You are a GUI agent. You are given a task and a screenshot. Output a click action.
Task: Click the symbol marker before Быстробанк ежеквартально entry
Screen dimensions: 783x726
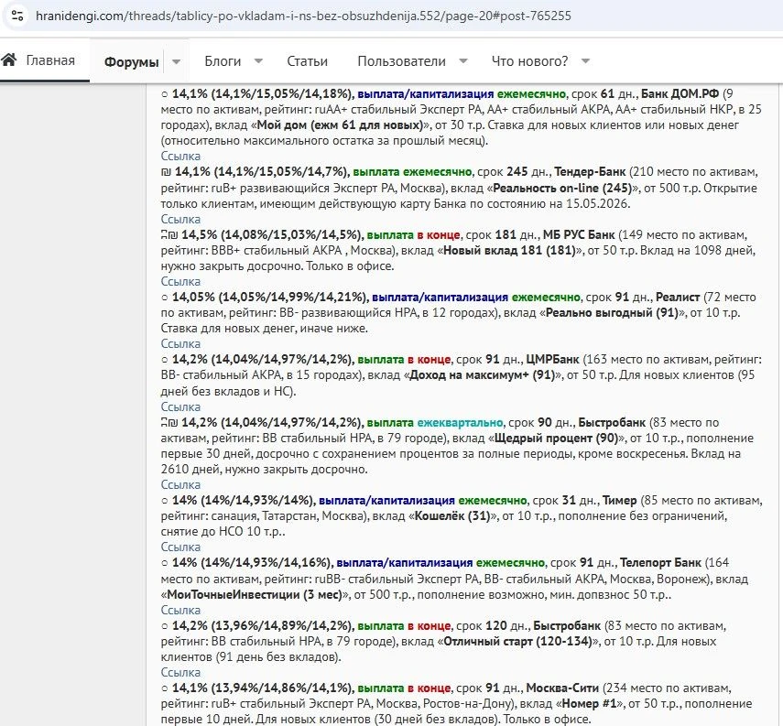[169, 422]
